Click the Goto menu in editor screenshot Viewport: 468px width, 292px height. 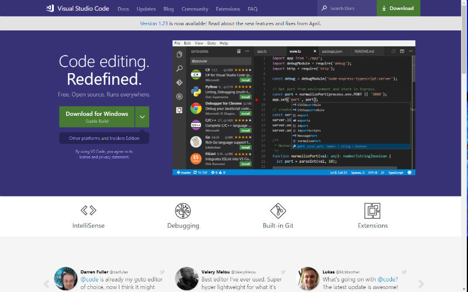211,43
